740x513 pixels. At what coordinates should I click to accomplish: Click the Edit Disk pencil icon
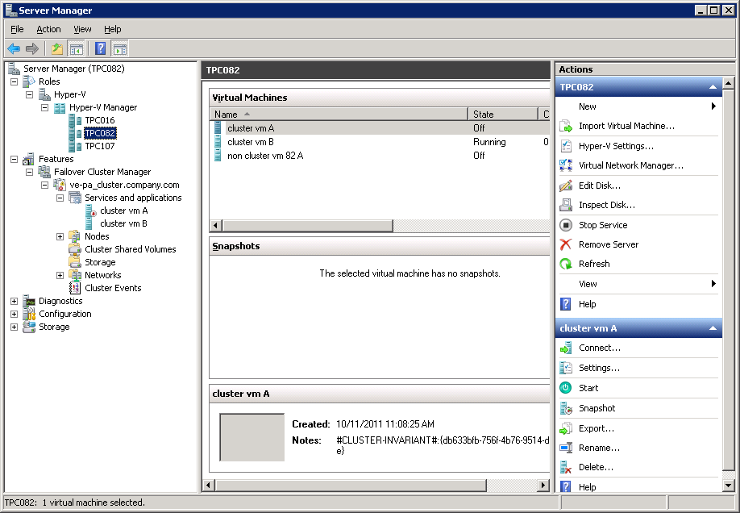(566, 186)
